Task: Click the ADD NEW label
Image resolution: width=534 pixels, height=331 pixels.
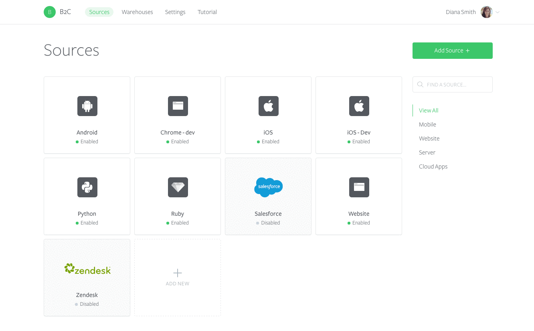Action: (178, 284)
